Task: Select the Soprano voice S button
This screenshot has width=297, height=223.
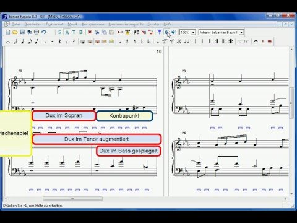Action: click(59, 32)
